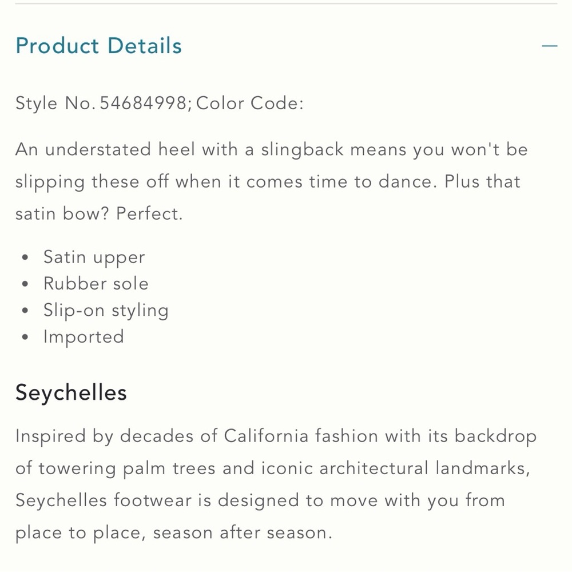The height and width of the screenshot is (572, 572).
Task: Collapse the Product Details section via minus icon
Action: (x=549, y=46)
